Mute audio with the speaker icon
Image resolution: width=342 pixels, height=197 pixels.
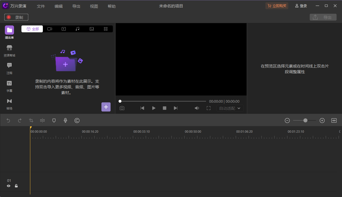point(197,108)
